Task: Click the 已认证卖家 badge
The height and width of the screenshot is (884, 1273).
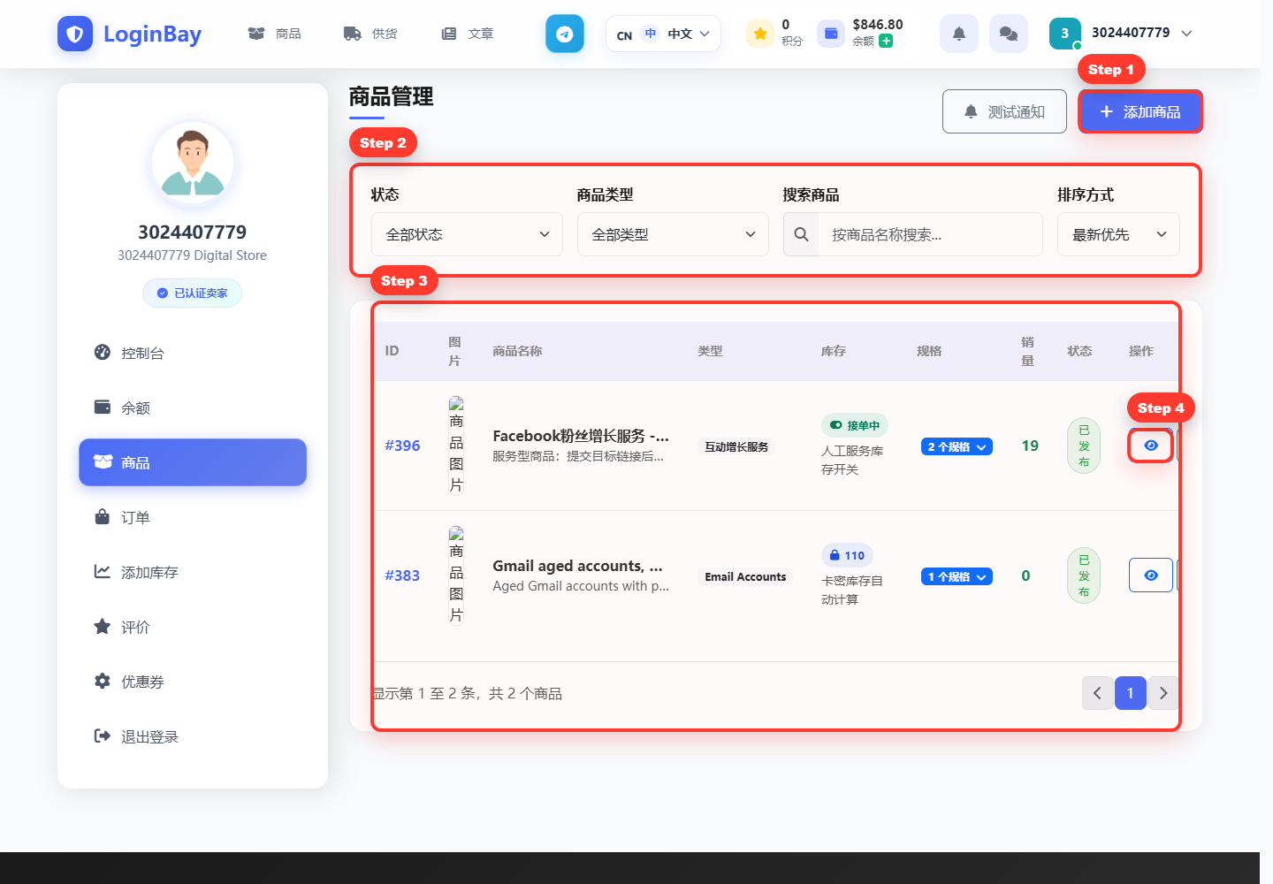Action: click(193, 293)
